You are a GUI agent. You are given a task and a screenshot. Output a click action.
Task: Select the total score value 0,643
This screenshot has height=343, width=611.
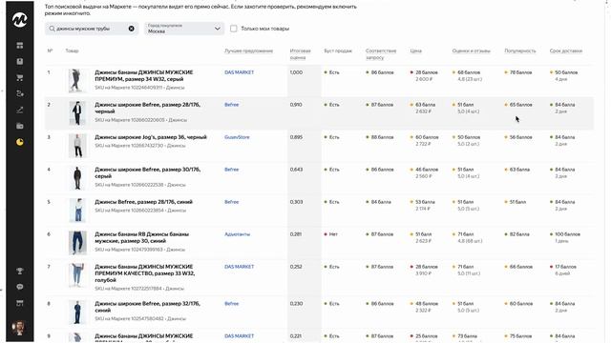tap(296, 170)
